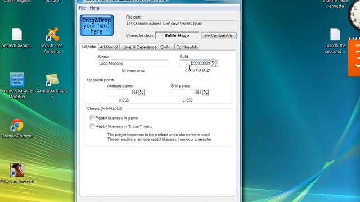Click the file path D:\Sacred Edizione Oro\save\Hero03.pax
The width and height of the screenshot is (360, 202).
[164, 24]
